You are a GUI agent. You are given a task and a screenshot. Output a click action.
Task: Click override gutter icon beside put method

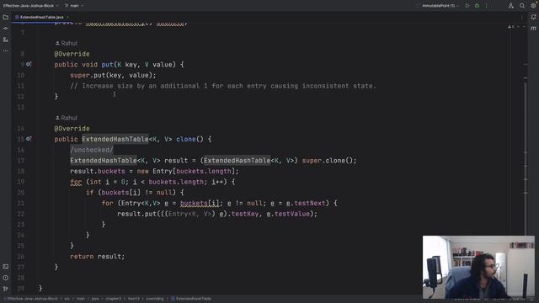tap(29, 64)
